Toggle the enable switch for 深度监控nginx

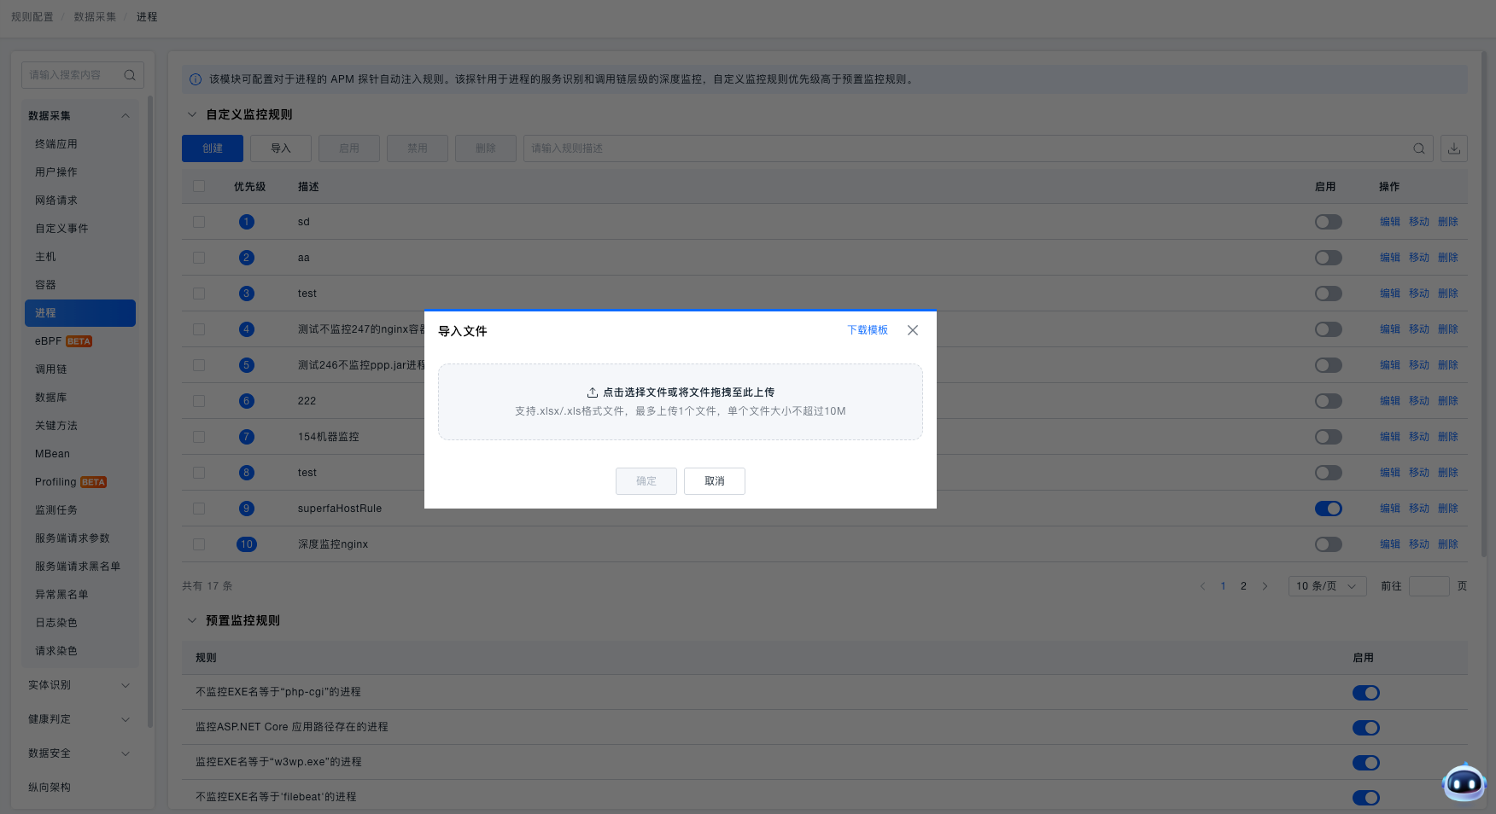pos(1329,544)
